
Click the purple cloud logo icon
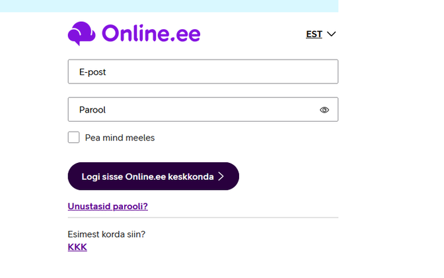(81, 33)
